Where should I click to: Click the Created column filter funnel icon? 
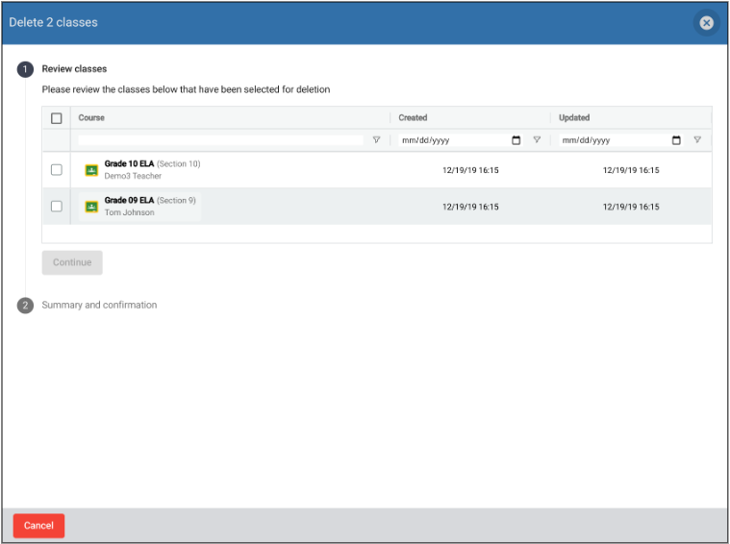537,140
